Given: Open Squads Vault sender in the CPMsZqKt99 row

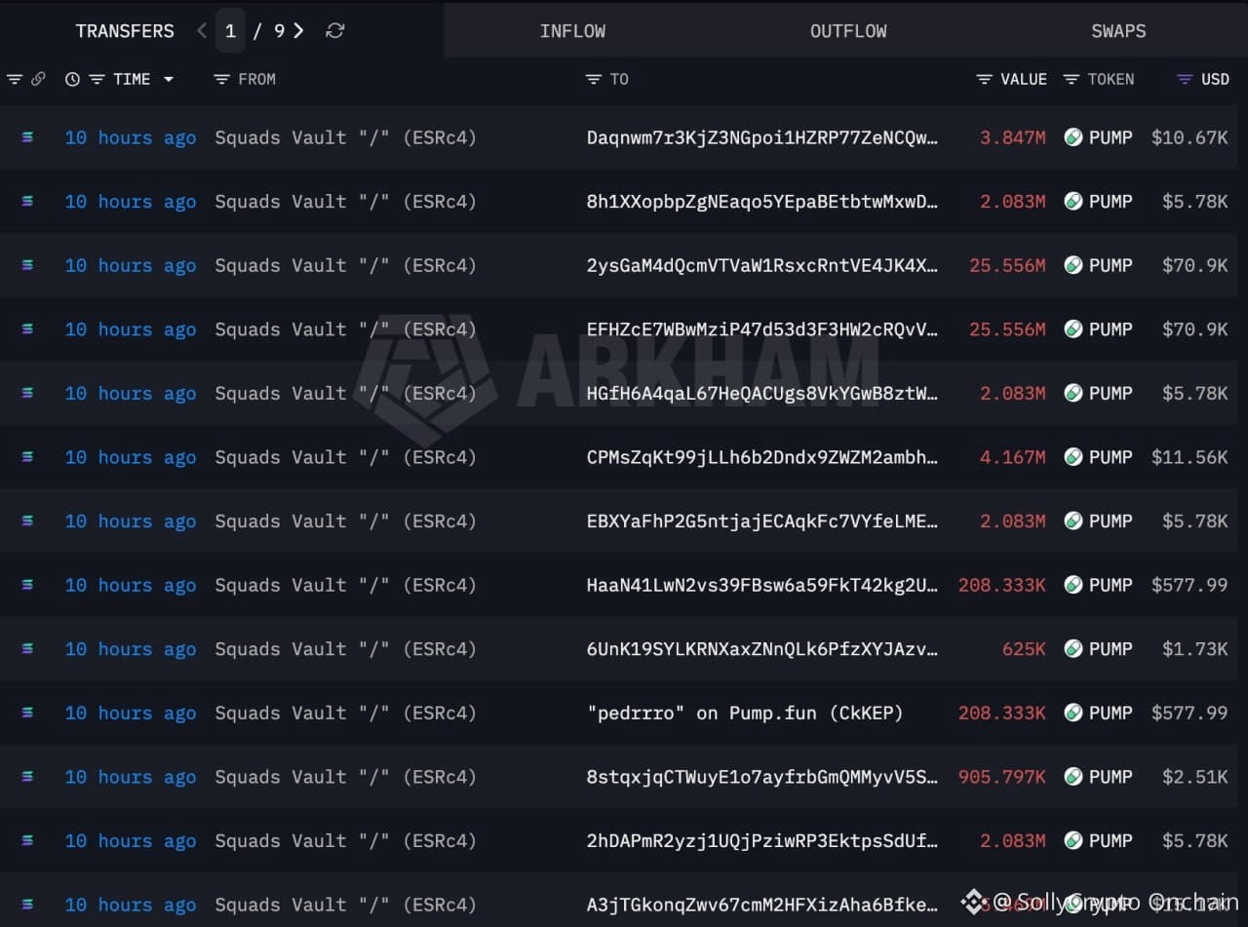Looking at the screenshot, I should (346, 457).
